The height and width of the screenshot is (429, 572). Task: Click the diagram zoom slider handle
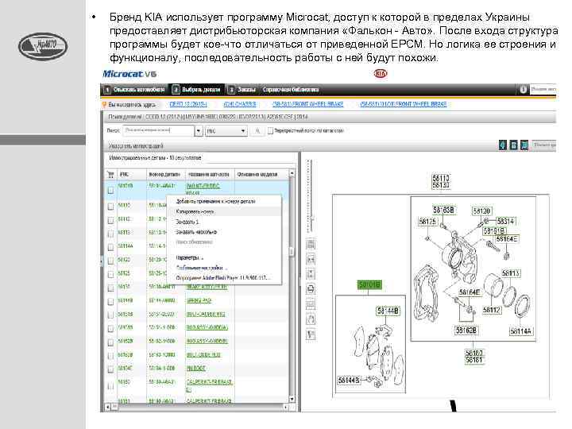click(x=311, y=218)
